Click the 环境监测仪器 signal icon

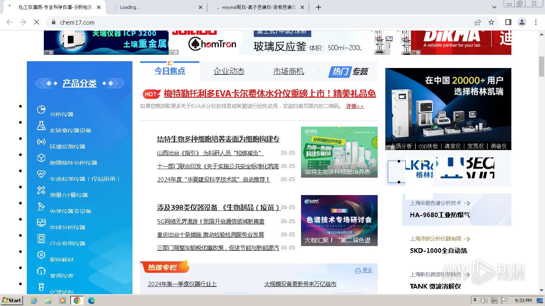[41, 142]
